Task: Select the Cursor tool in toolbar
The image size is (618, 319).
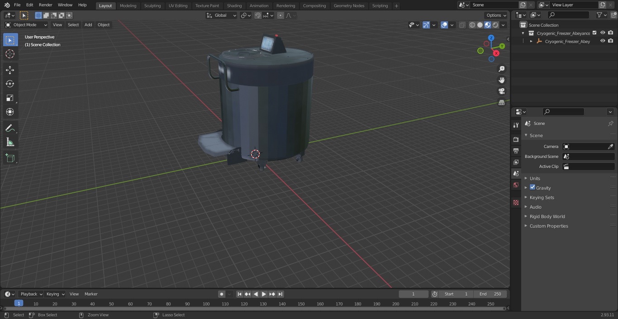Action: click(x=10, y=54)
